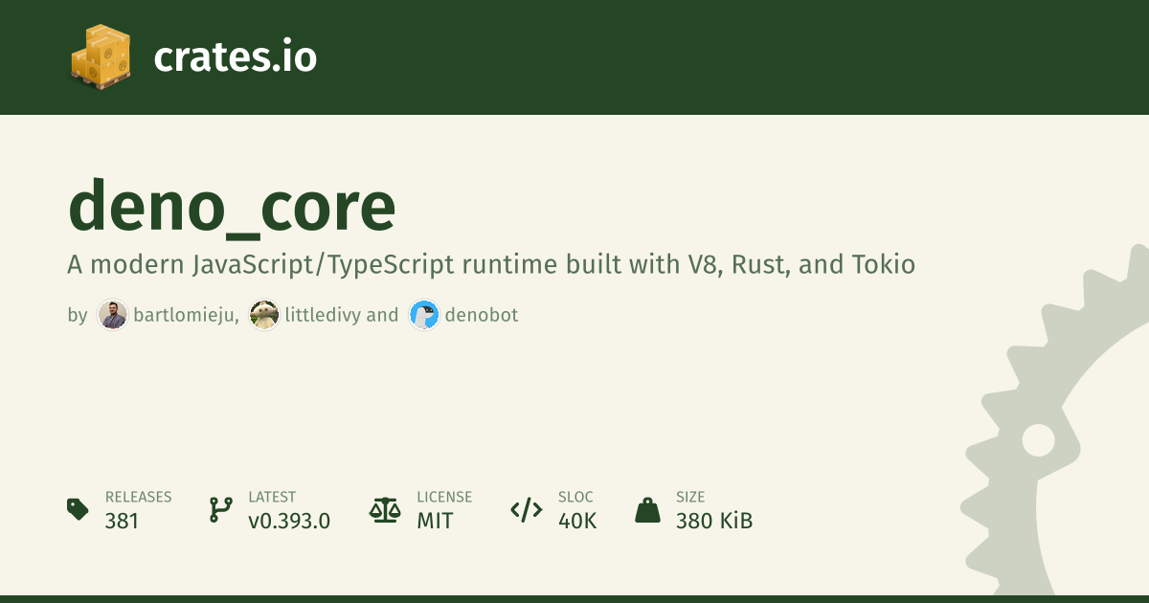Screen dimensions: 1149x603
Task: Select the MIT license value
Action: pyautogui.click(x=435, y=522)
